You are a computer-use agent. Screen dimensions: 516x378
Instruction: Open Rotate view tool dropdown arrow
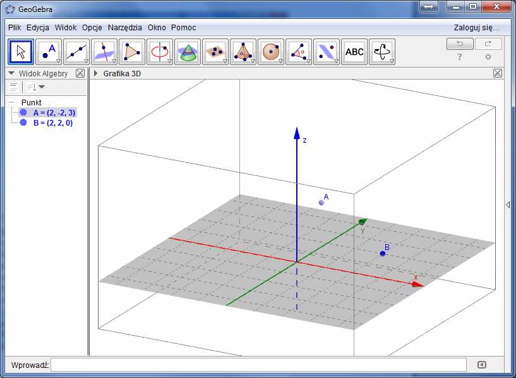click(392, 61)
